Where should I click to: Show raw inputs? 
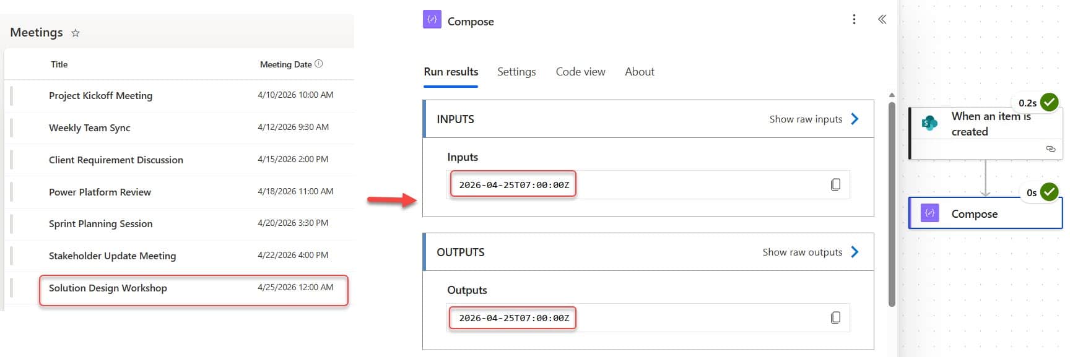[x=806, y=119]
